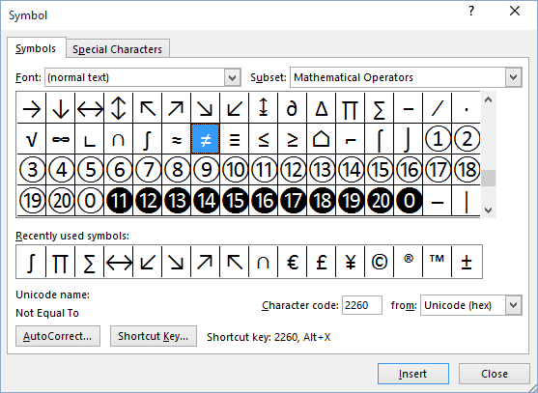
Task: Select the registered ® recently used symbol
Action: [x=408, y=262]
